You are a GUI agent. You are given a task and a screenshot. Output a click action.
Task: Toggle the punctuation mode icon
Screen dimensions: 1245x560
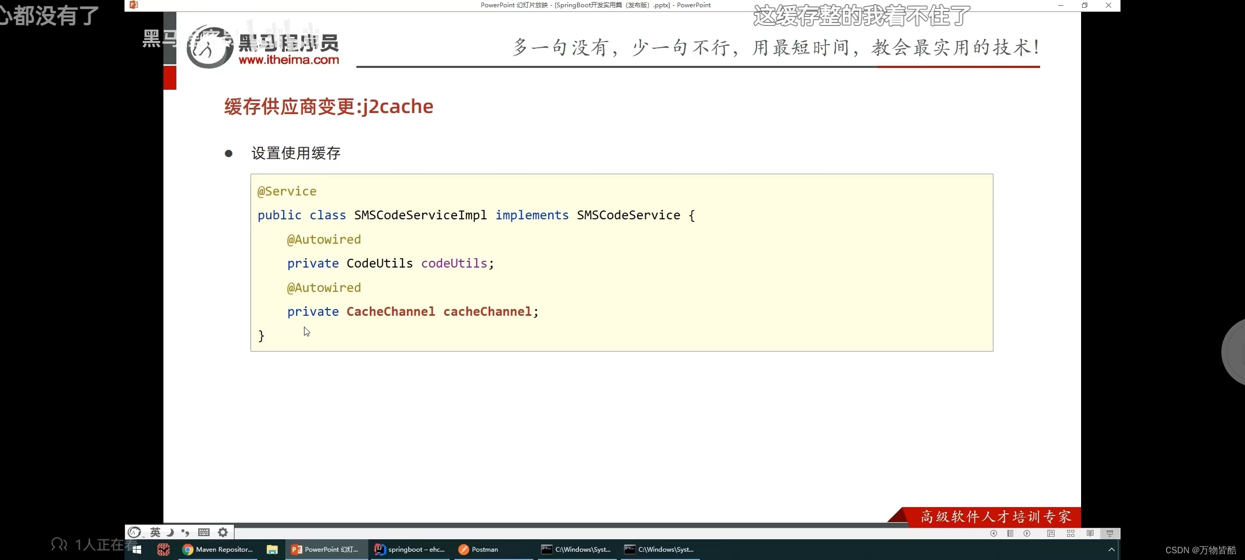pos(185,532)
